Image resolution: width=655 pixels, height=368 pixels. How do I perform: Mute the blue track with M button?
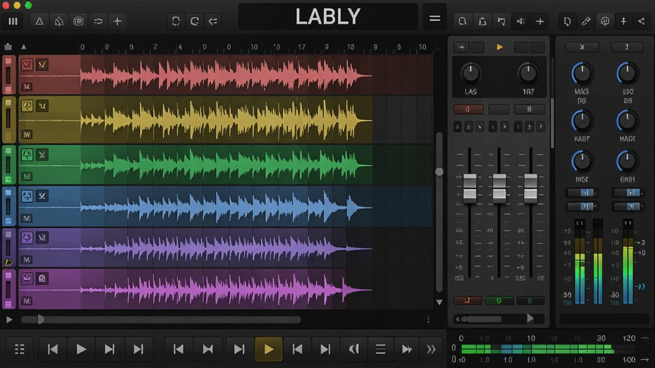coord(27,218)
